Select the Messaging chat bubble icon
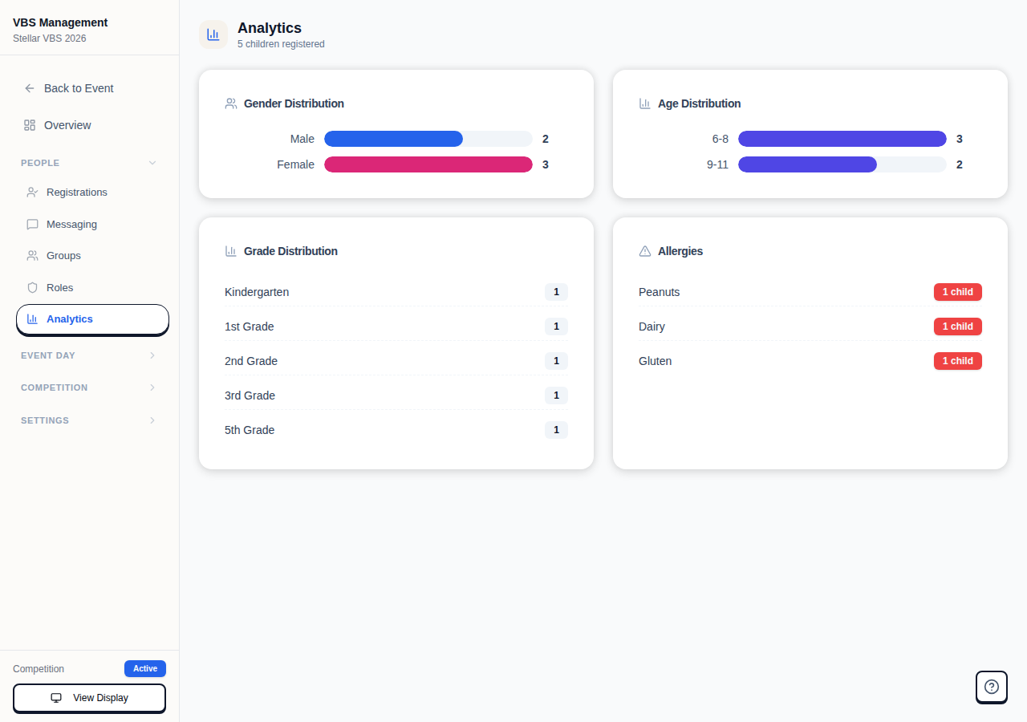 pos(32,224)
